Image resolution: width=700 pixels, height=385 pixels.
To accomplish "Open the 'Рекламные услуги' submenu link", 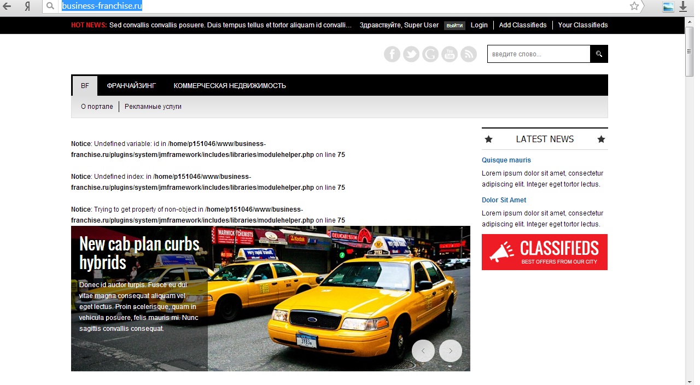I will (153, 107).
